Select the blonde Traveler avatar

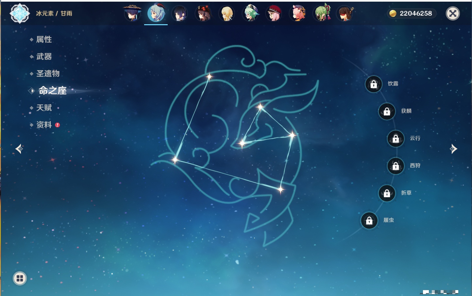[x=227, y=13]
